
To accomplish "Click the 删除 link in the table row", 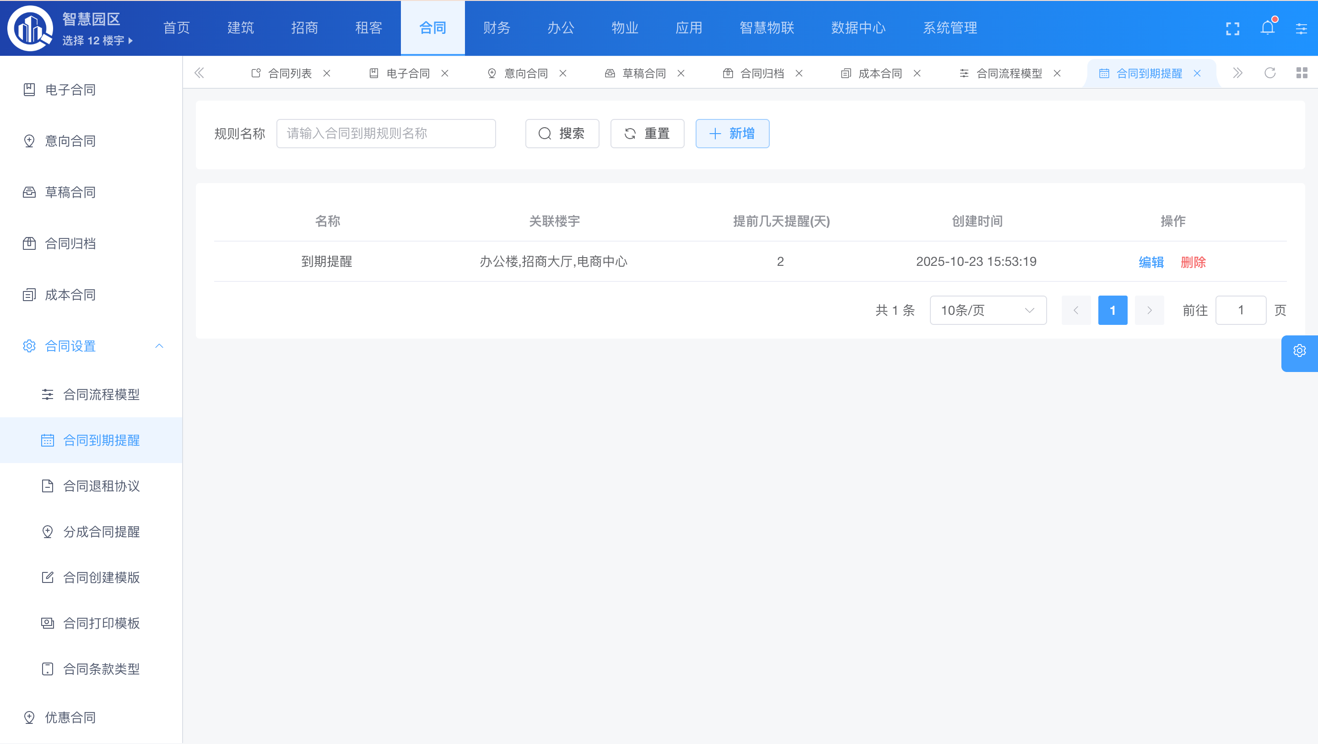I will point(1193,262).
